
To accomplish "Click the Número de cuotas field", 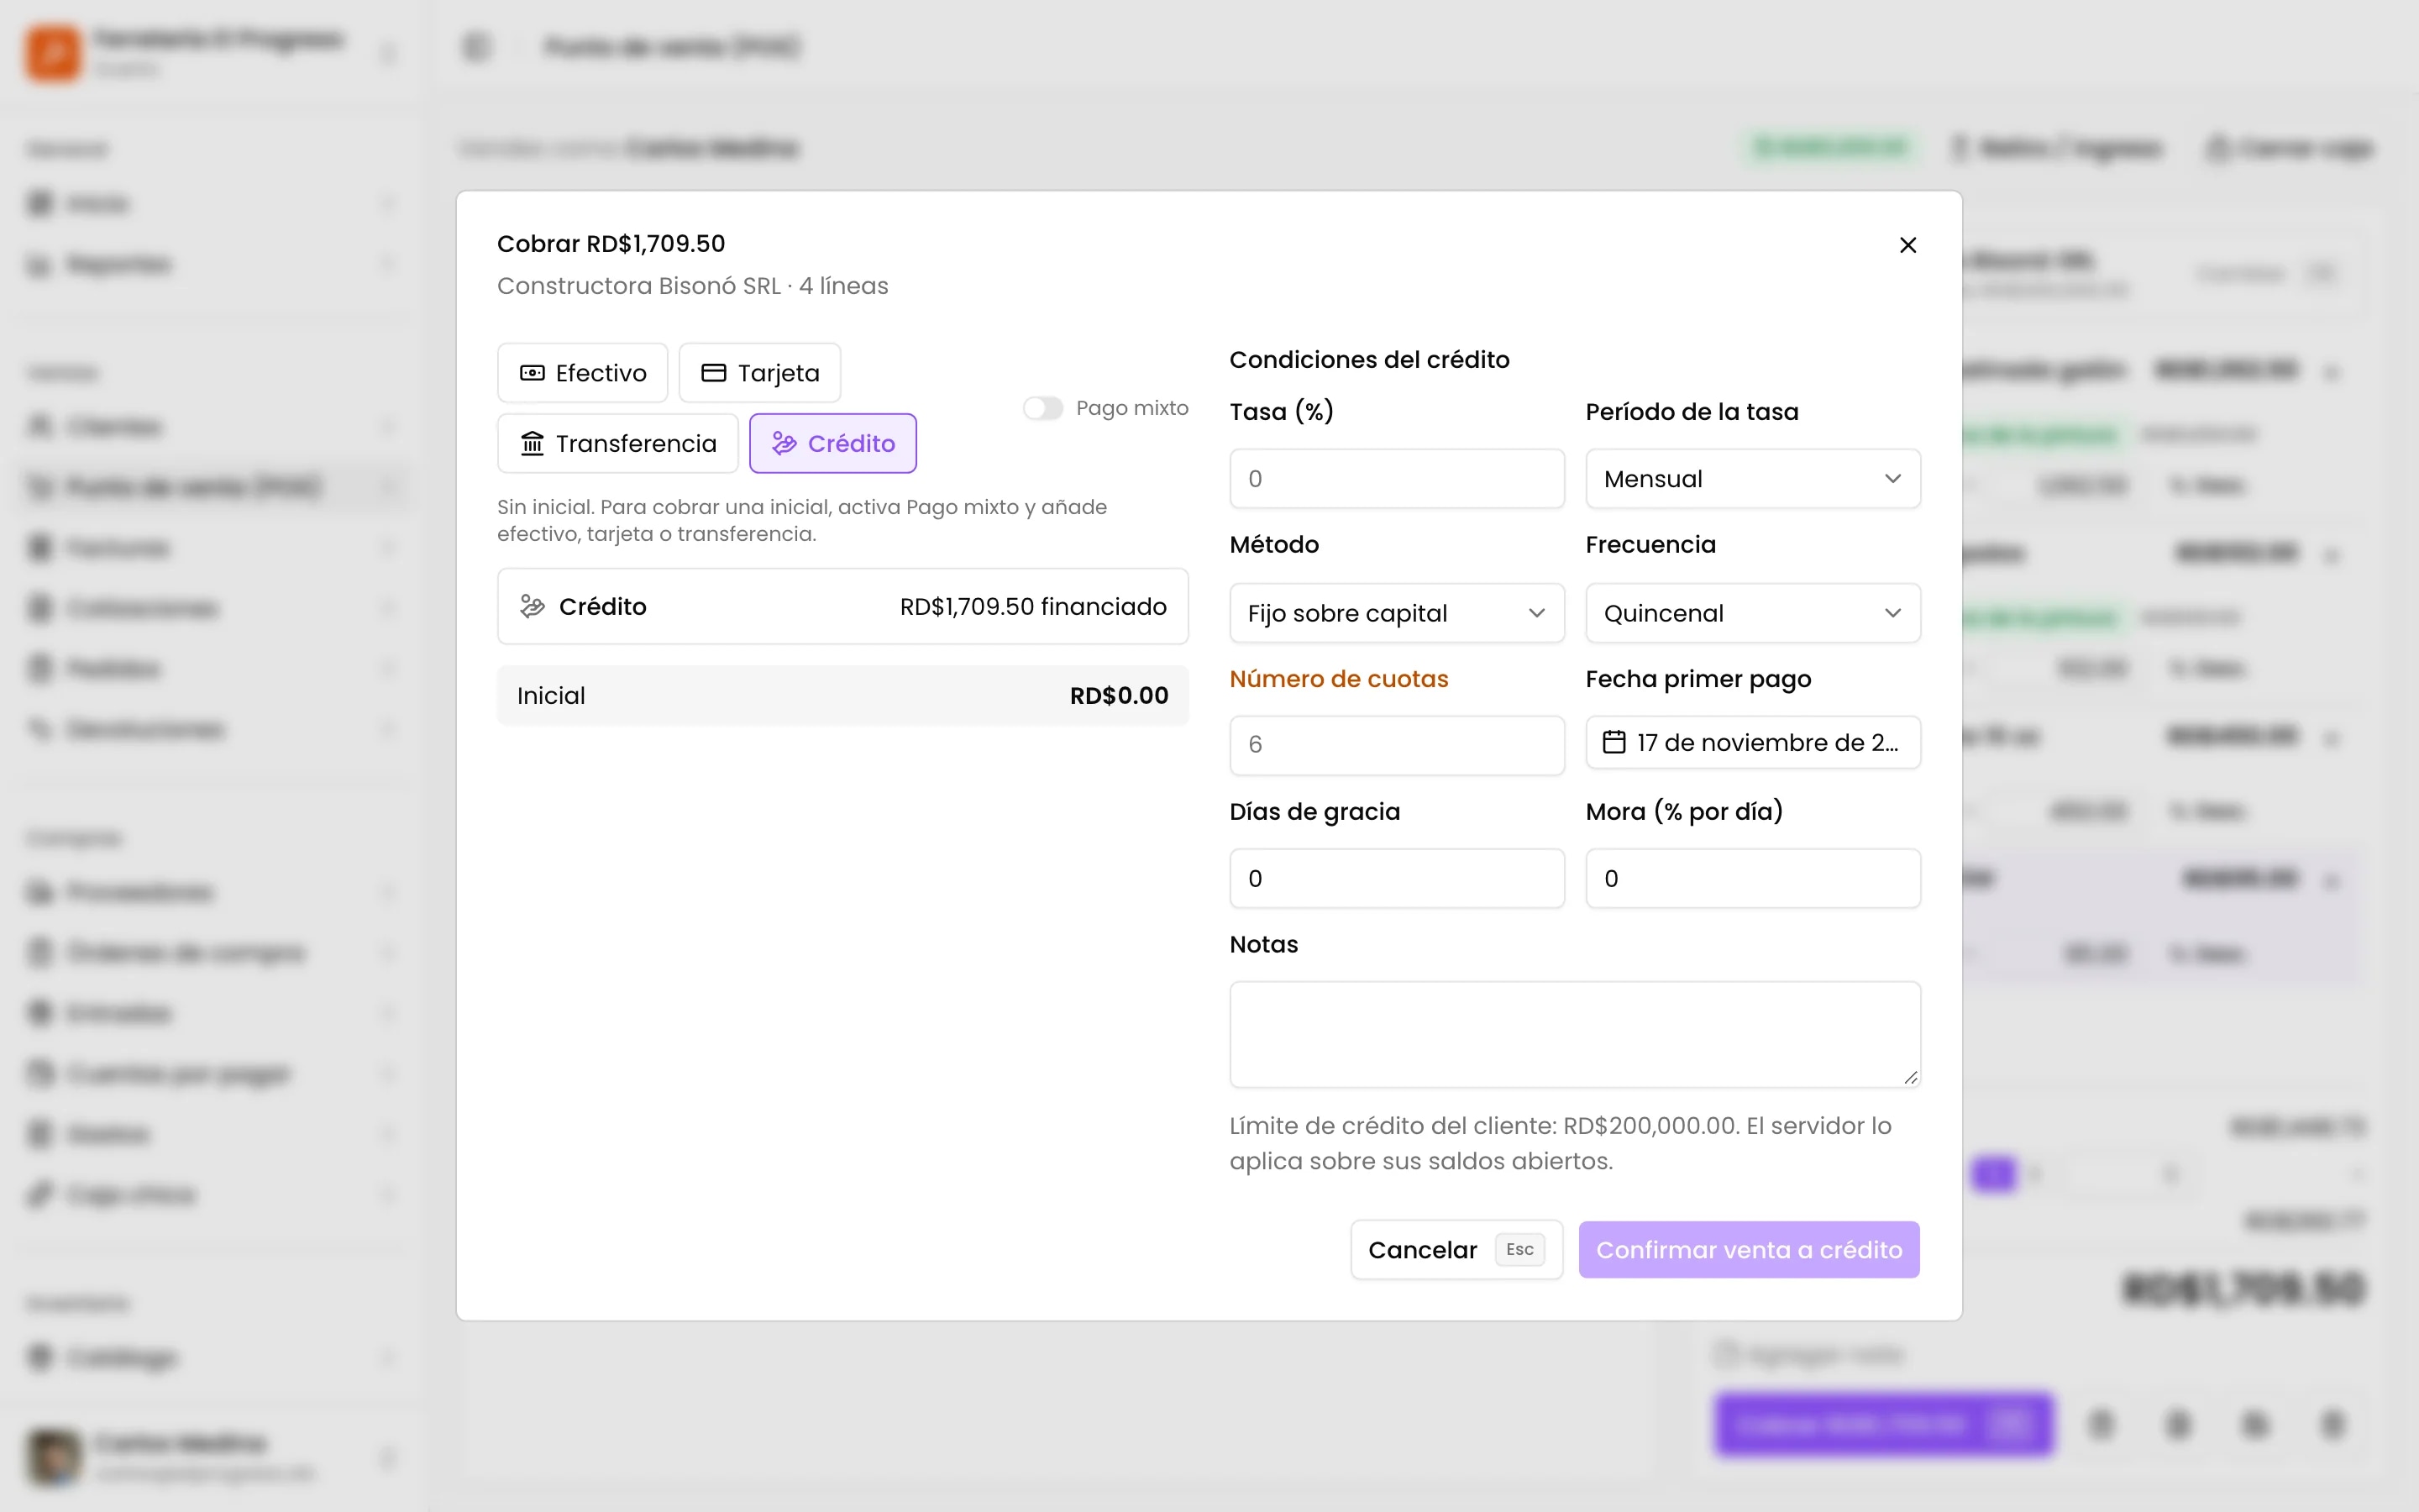I will (x=1397, y=745).
